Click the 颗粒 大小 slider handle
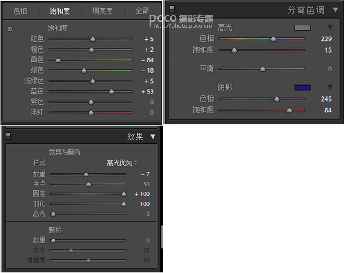This screenshot has width=344, height=273. click(71, 251)
